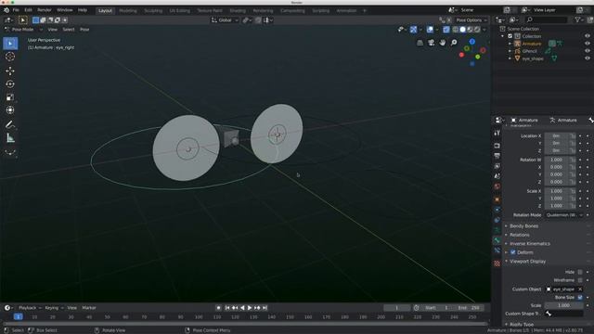Viewport: 594px width, 334px height.
Task: Collapse the Viewport Display panel
Action: [527, 262]
